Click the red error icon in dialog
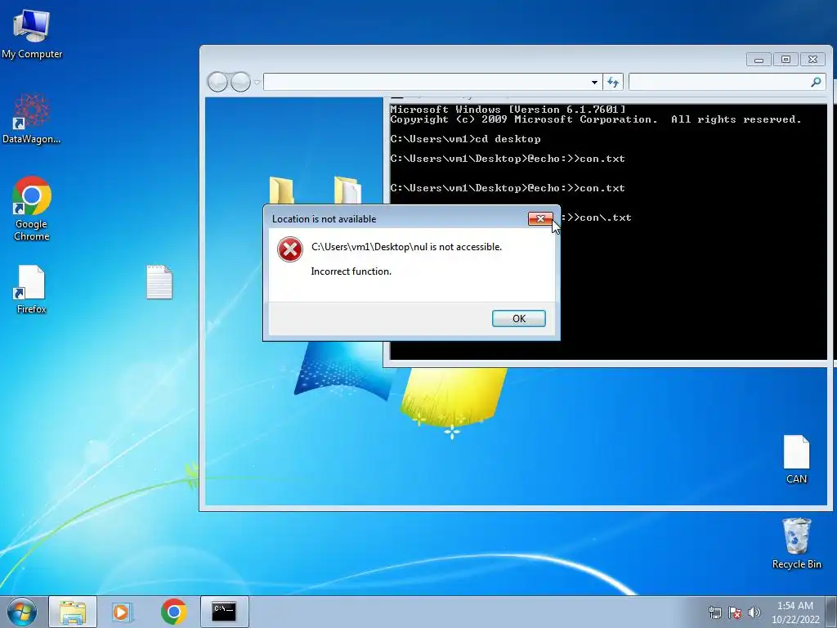Image resolution: width=837 pixels, height=628 pixels. pos(290,249)
